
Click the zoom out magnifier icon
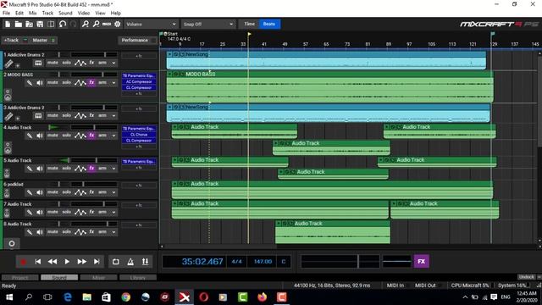click(x=96, y=25)
